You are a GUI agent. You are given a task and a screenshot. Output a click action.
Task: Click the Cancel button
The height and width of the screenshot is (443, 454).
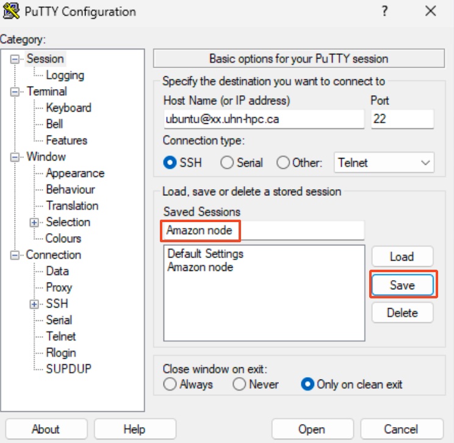click(x=402, y=429)
